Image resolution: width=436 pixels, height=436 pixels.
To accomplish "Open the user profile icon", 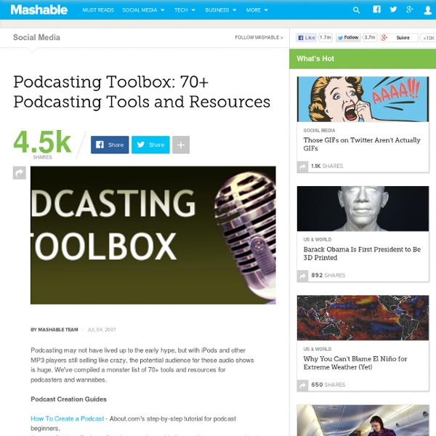I will (x=428, y=10).
